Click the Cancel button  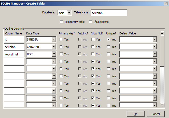point(156,114)
